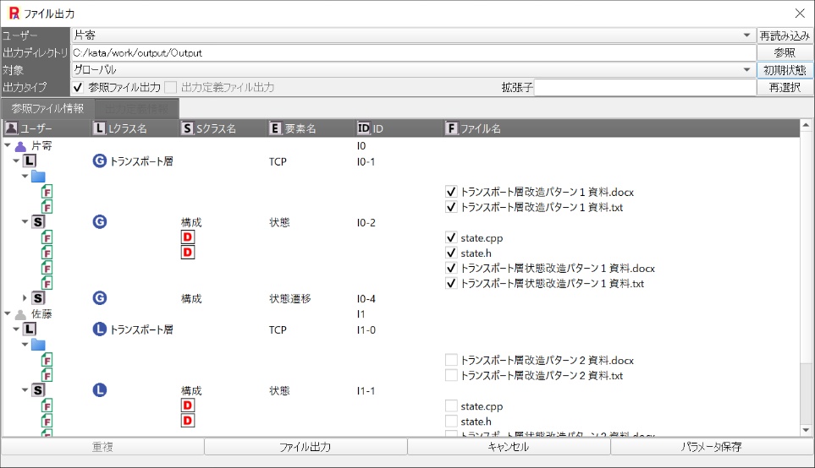Switch to the 参照ファイル情報 tab

point(48,109)
